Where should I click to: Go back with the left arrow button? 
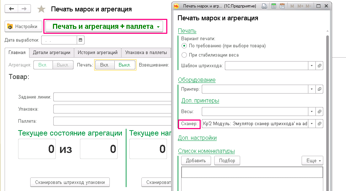pyautogui.click(x=11, y=9)
